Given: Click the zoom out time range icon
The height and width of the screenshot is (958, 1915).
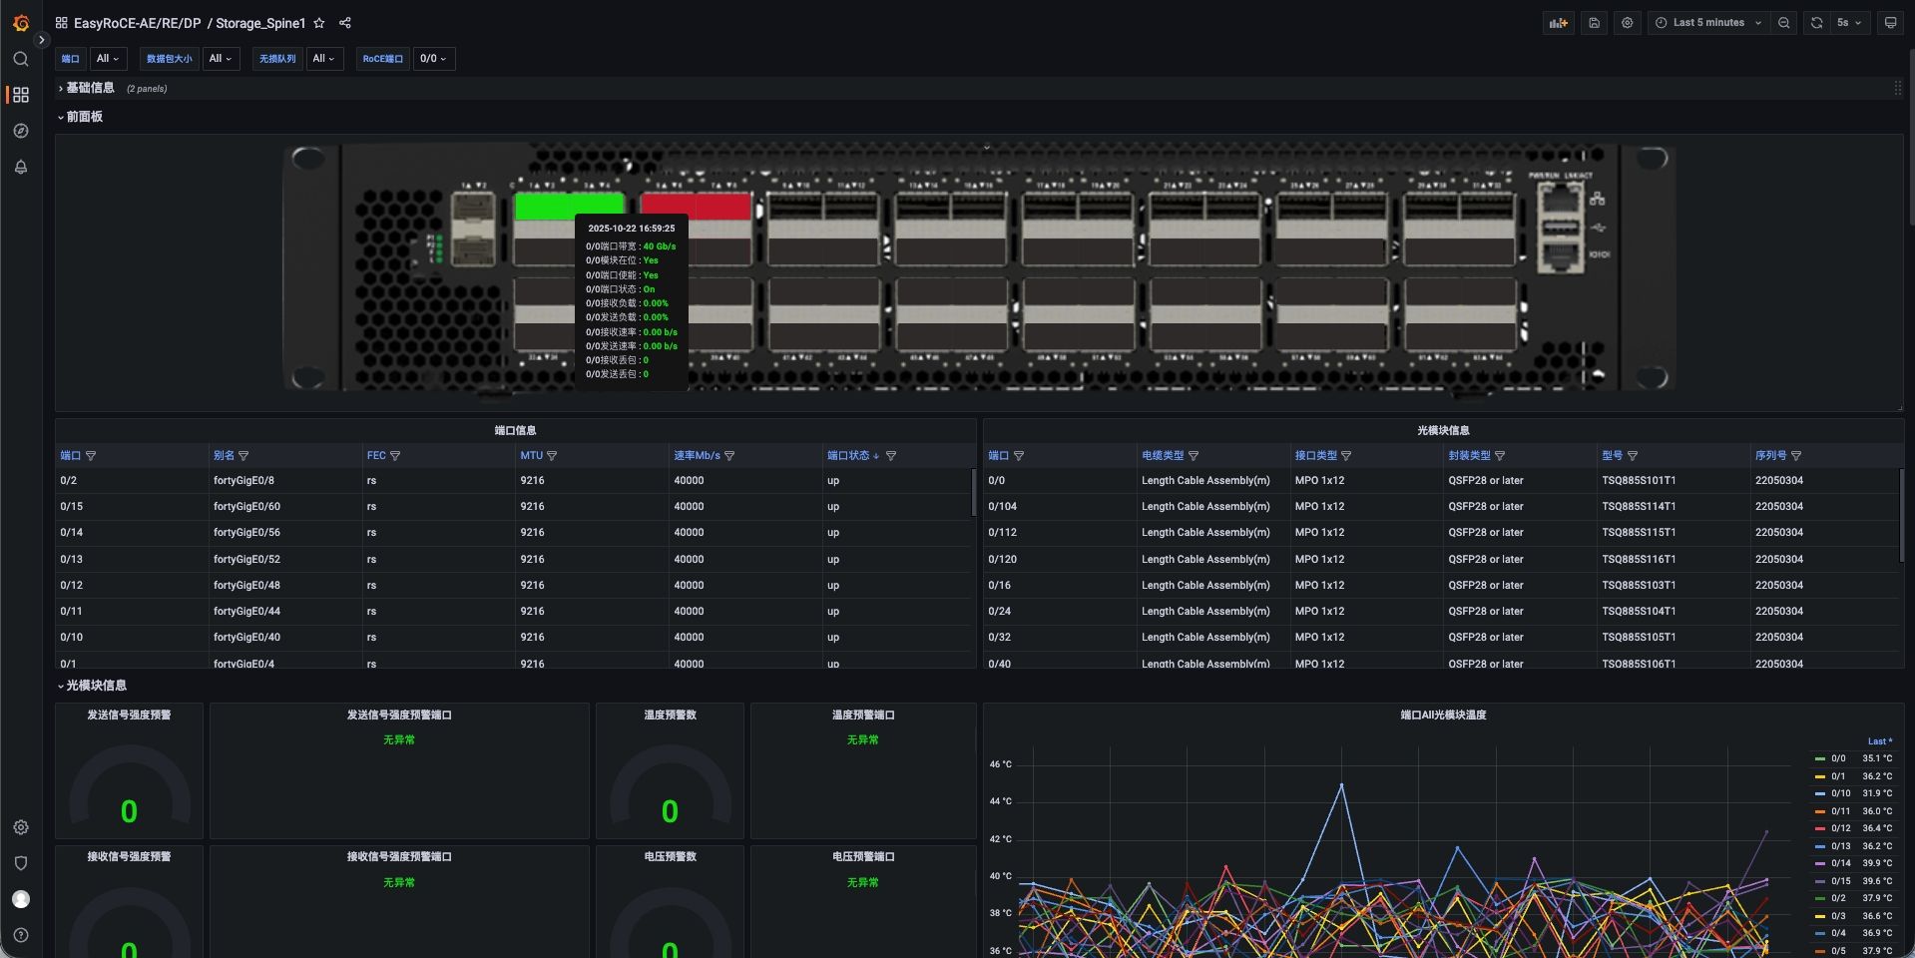Looking at the screenshot, I should pyautogui.click(x=1784, y=23).
